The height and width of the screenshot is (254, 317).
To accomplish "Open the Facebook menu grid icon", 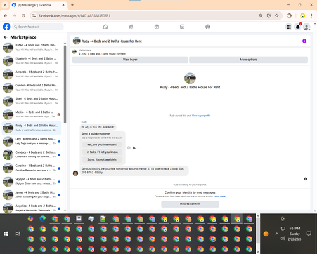I will [288, 27].
